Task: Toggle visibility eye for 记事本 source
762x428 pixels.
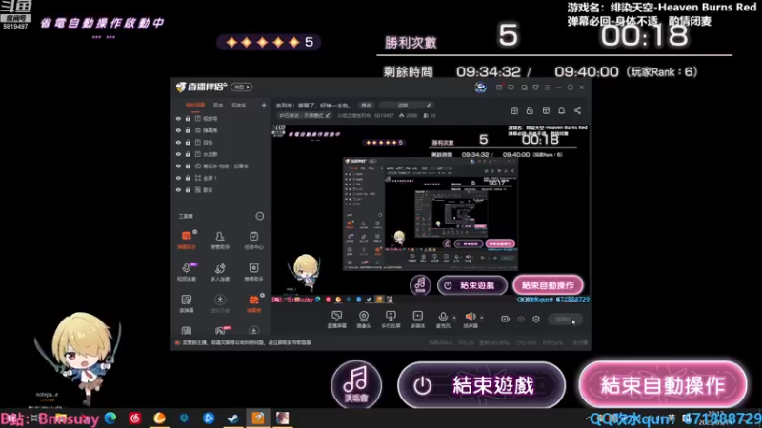Action: click(x=178, y=165)
